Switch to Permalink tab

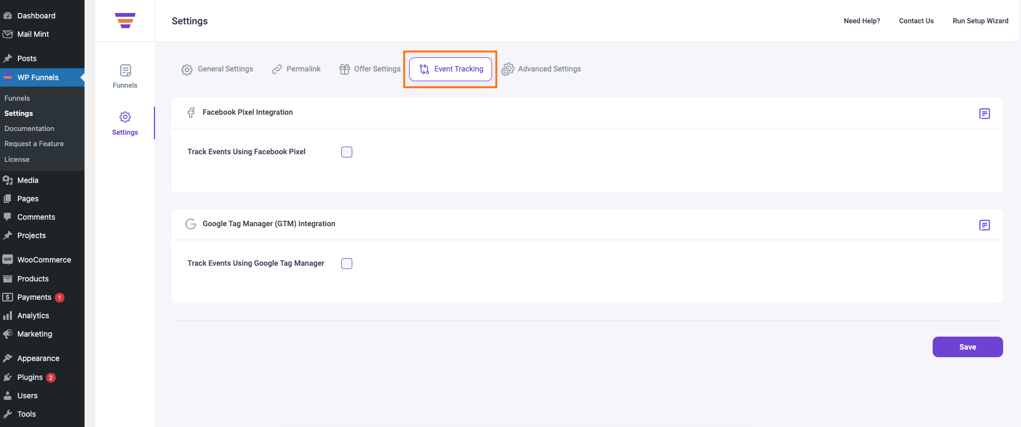click(x=296, y=69)
